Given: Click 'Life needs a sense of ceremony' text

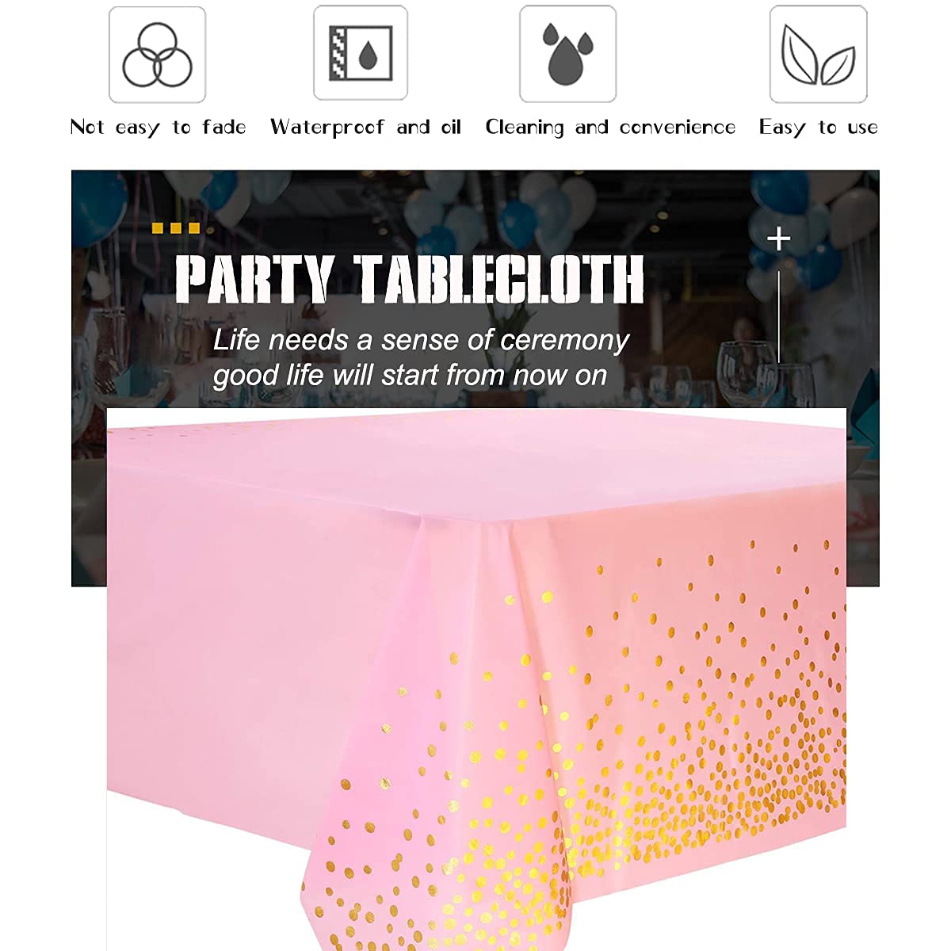Looking at the screenshot, I should click(421, 340).
